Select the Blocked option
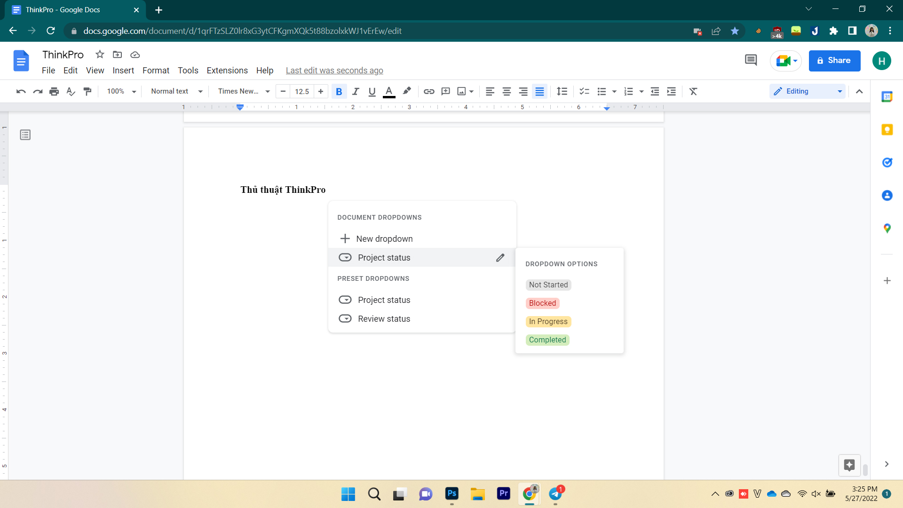The image size is (903, 508). [542, 303]
